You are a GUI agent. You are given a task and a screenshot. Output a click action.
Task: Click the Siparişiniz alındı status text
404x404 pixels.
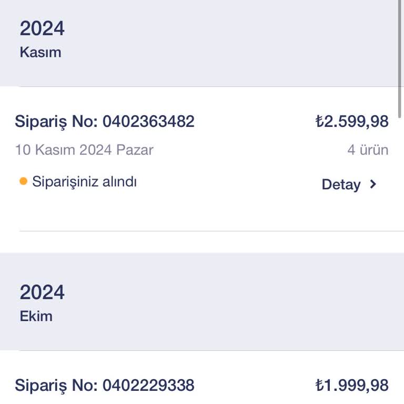pos(85,182)
